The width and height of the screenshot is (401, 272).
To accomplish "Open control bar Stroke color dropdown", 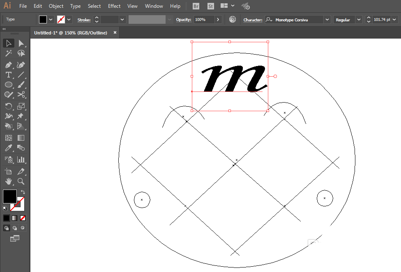I will pyautogui.click(x=69, y=19).
